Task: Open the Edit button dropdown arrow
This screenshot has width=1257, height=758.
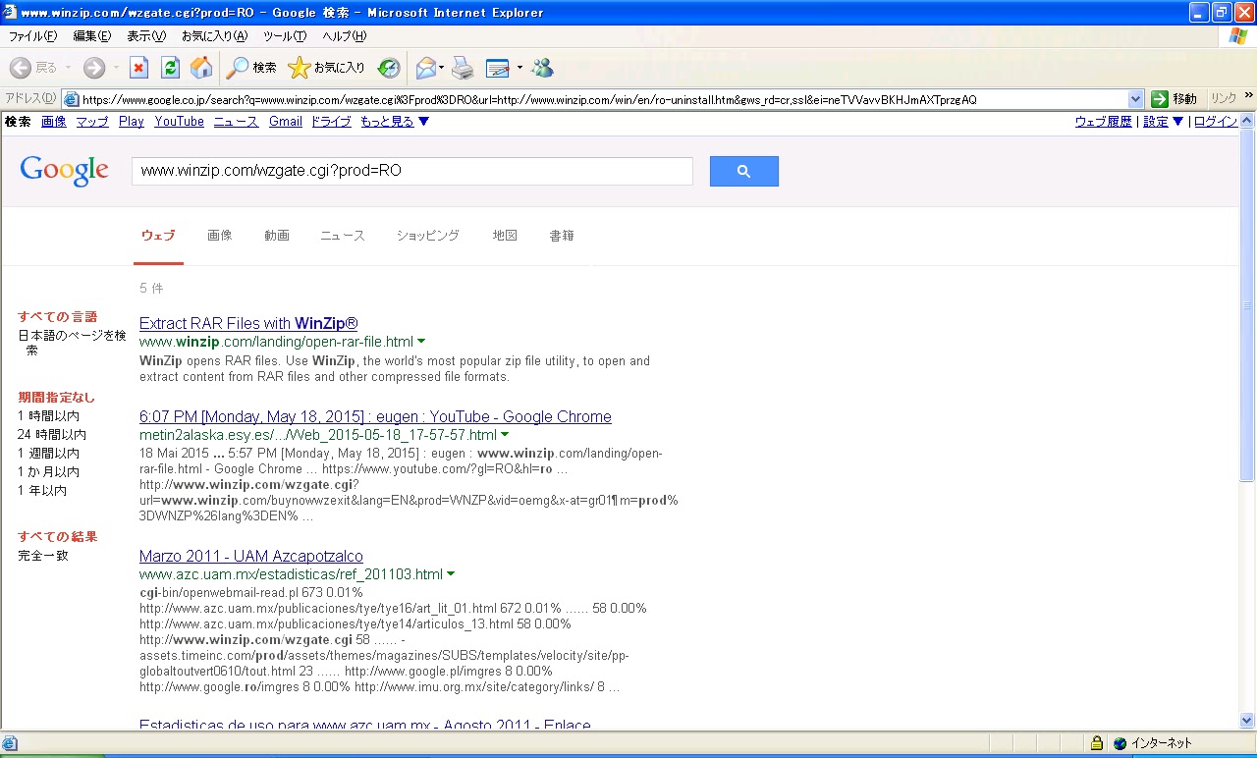Action: [519, 68]
